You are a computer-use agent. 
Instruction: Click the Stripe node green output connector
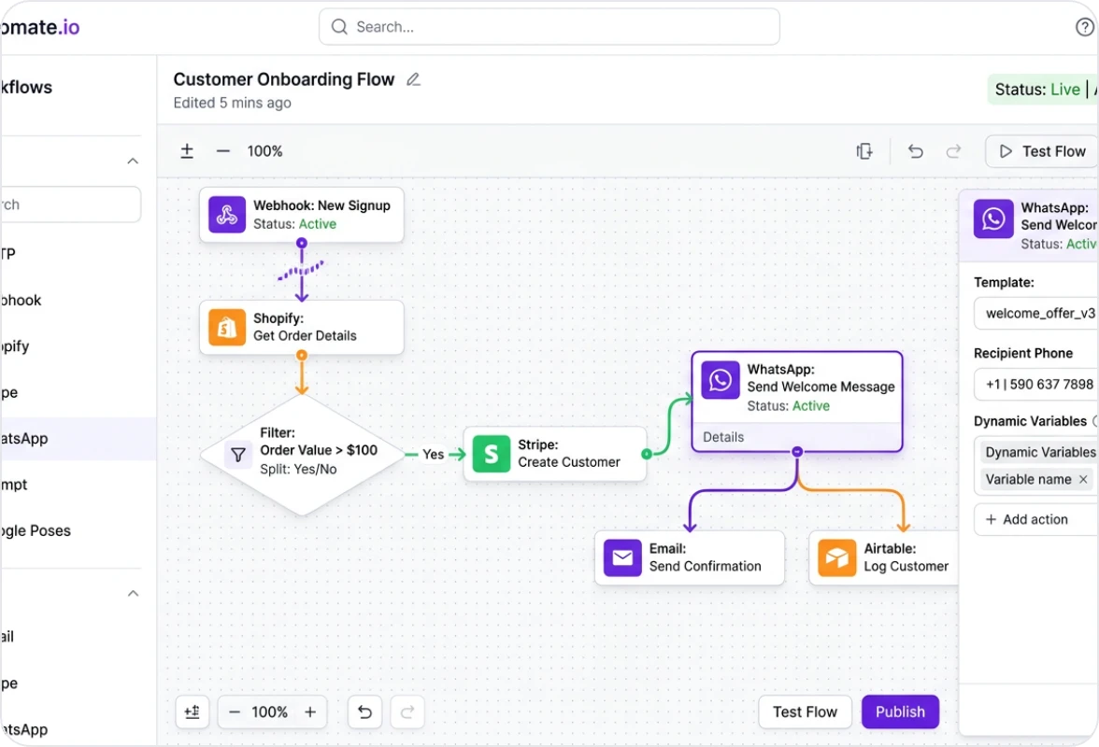click(x=647, y=455)
